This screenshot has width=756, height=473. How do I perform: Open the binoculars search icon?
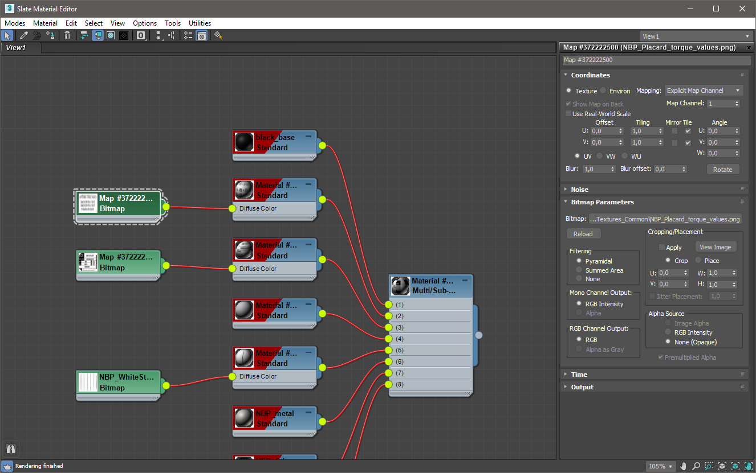coord(11,449)
